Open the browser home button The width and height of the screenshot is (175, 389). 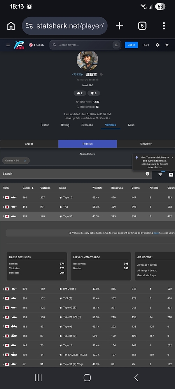pos(11,26)
